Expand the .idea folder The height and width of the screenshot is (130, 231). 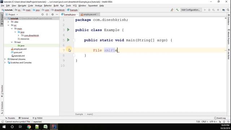8,22
